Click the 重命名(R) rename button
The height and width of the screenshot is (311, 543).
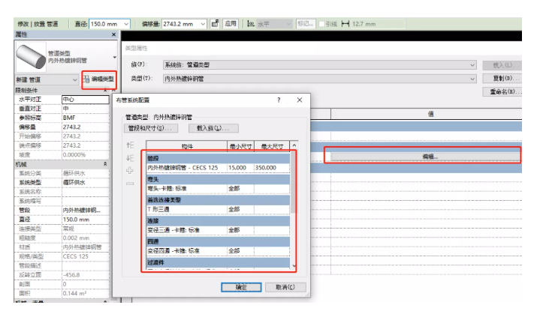coord(502,91)
